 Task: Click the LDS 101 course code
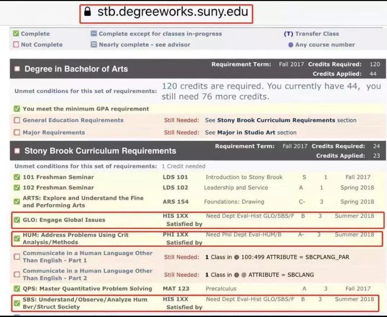(x=175, y=177)
